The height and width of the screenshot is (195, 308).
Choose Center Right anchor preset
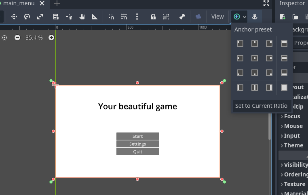coord(269,58)
